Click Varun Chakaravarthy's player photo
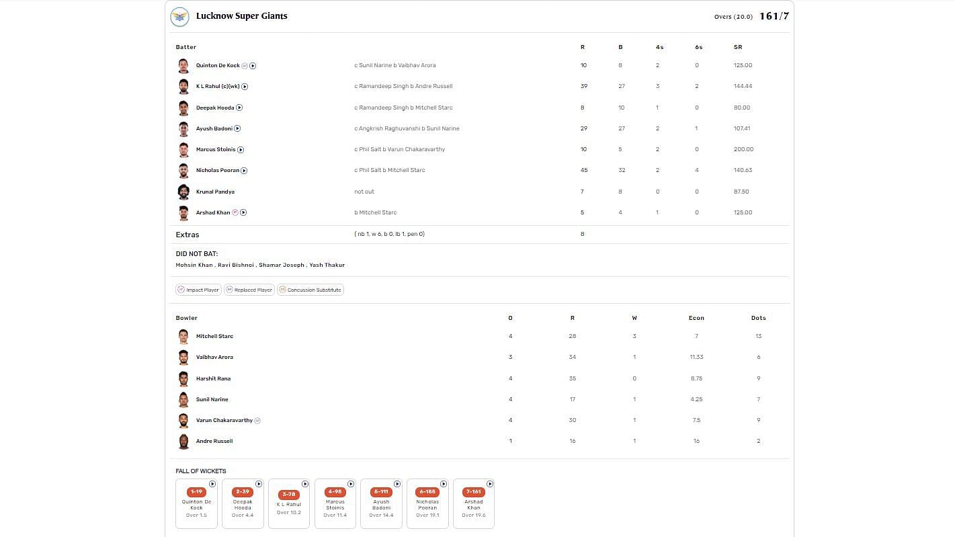The image size is (955, 537). click(183, 421)
